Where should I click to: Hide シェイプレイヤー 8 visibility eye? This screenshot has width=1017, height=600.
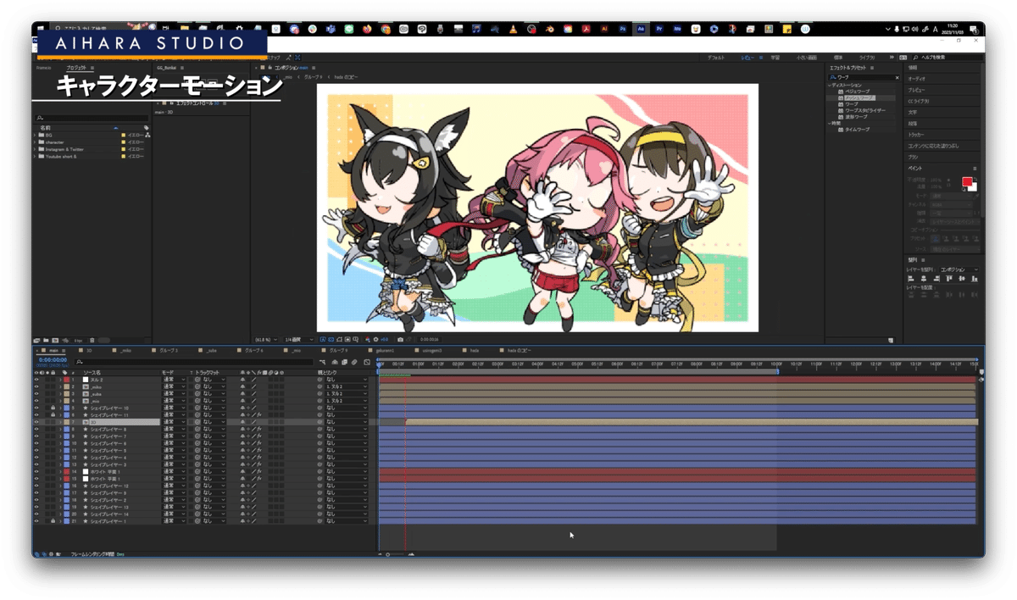click(x=36, y=430)
